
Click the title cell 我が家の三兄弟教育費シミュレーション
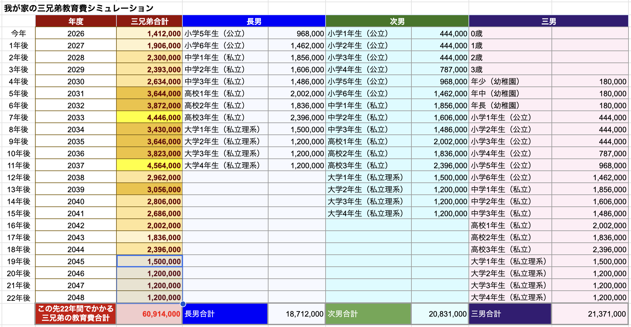pos(79,8)
